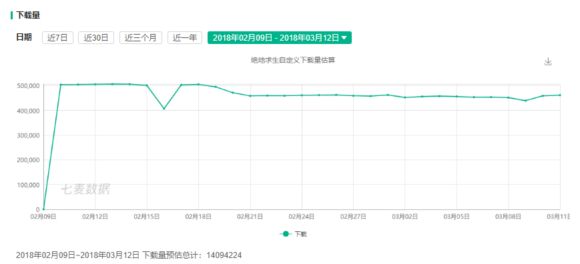Click the 下载量 section heading
The image size is (580, 264).
tap(28, 15)
